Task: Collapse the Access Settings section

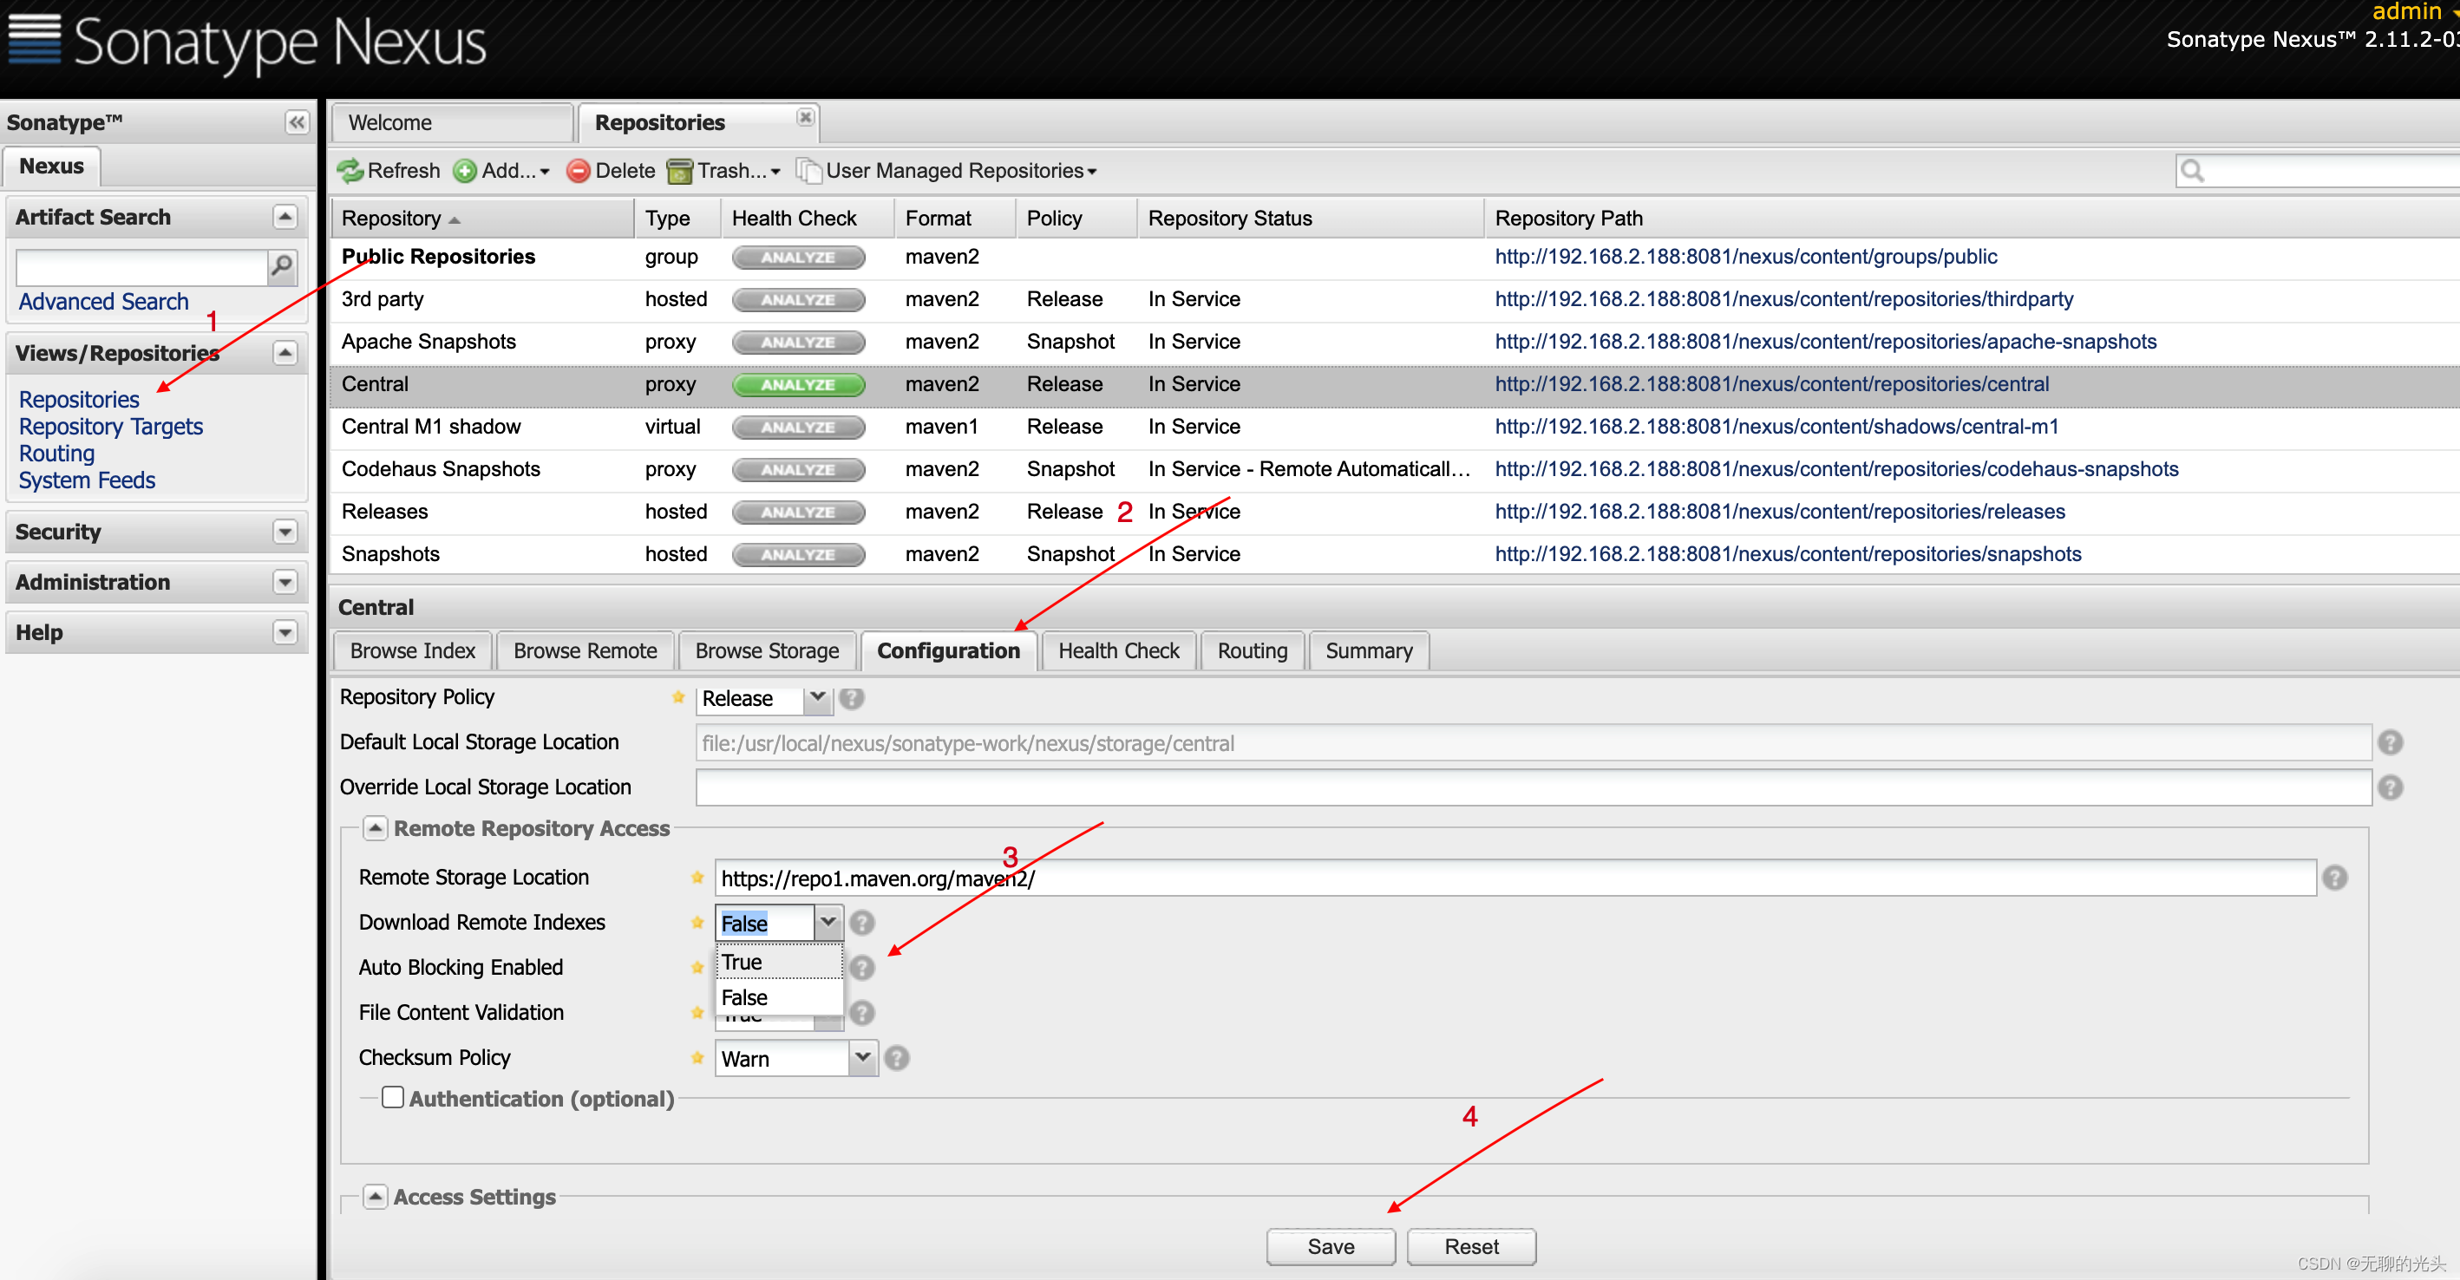Action: 376,1197
